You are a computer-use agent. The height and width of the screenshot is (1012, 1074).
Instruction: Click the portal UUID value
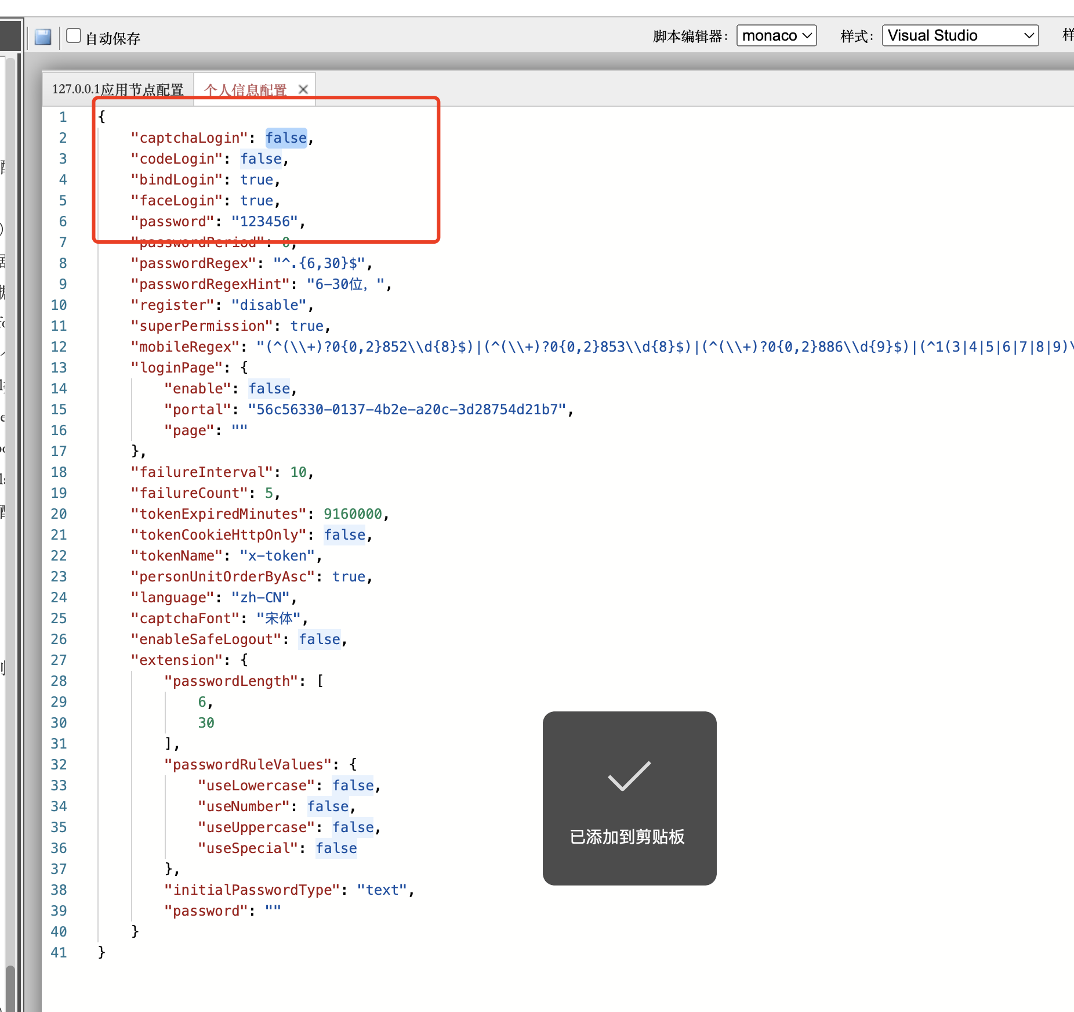407,410
